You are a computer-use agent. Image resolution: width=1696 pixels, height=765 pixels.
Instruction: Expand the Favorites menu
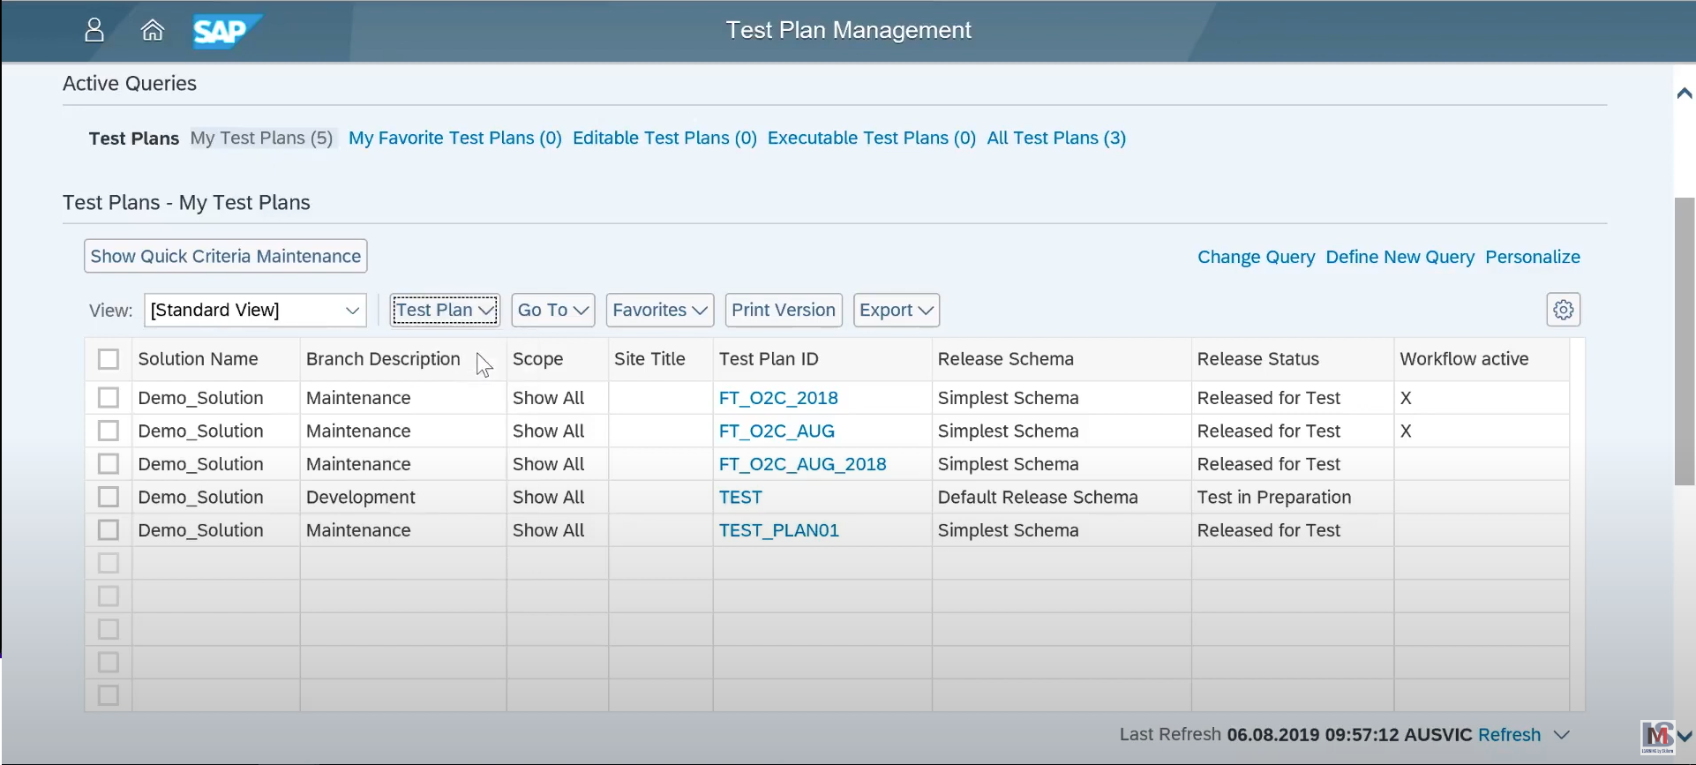(660, 310)
